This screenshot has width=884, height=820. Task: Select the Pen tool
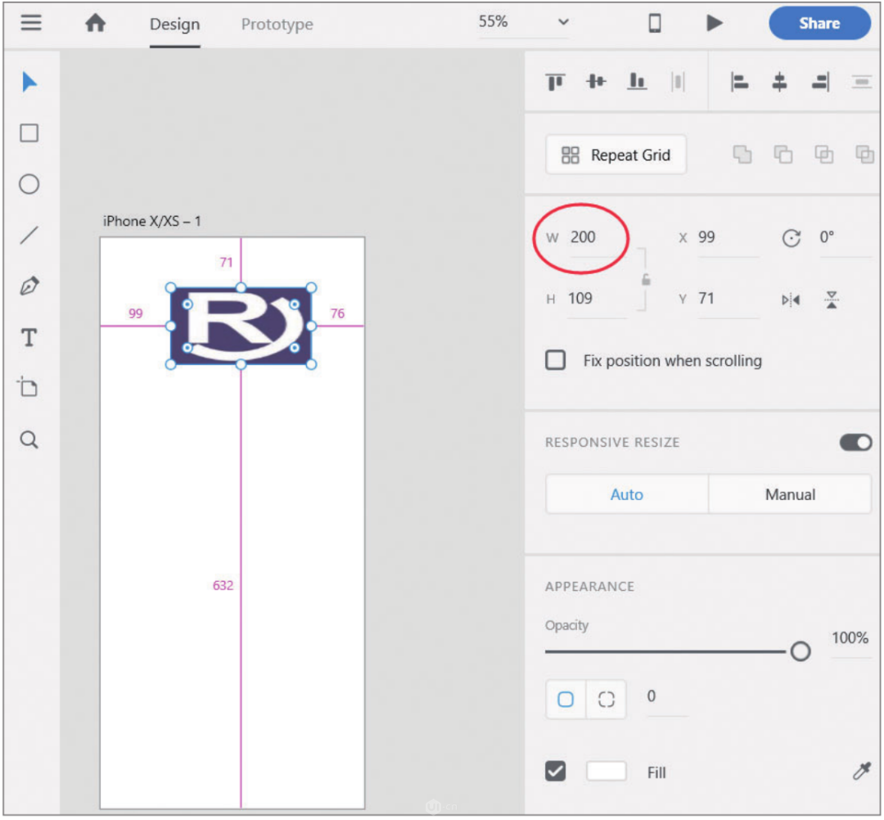(x=29, y=287)
